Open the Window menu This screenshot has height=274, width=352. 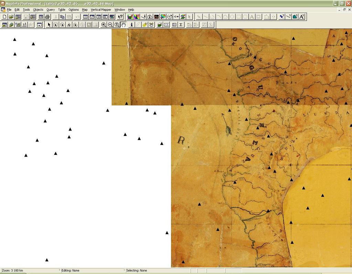(120, 10)
